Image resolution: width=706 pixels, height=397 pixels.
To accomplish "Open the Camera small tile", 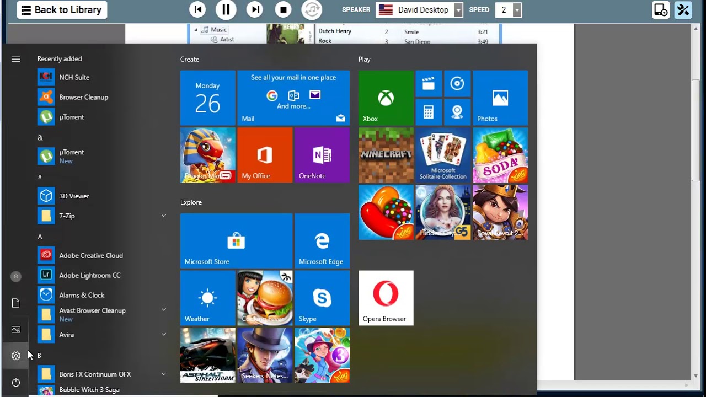I will pos(457,112).
